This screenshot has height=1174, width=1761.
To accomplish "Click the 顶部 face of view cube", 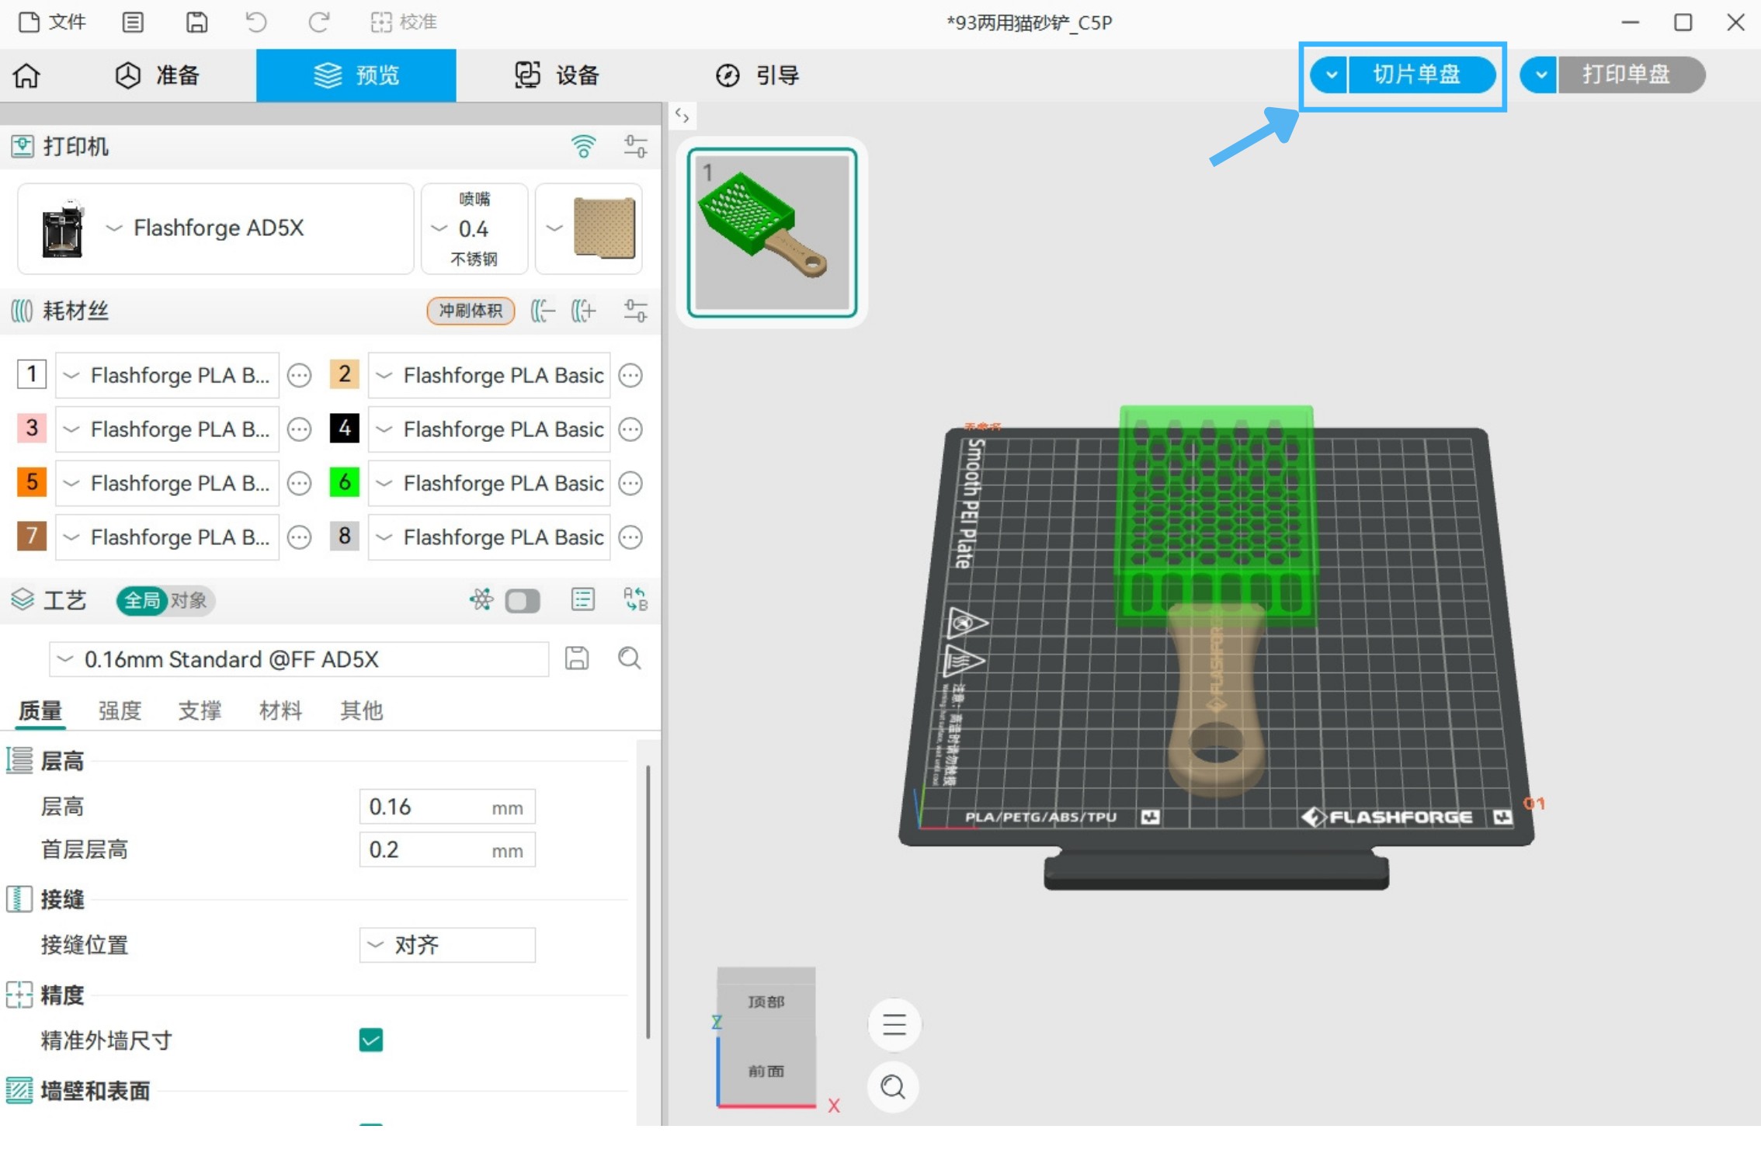I will (x=766, y=1002).
